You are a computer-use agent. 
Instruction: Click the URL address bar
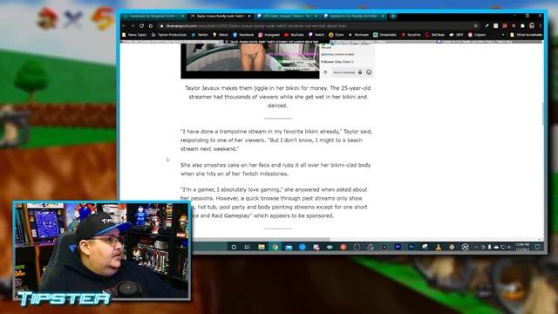(316, 26)
